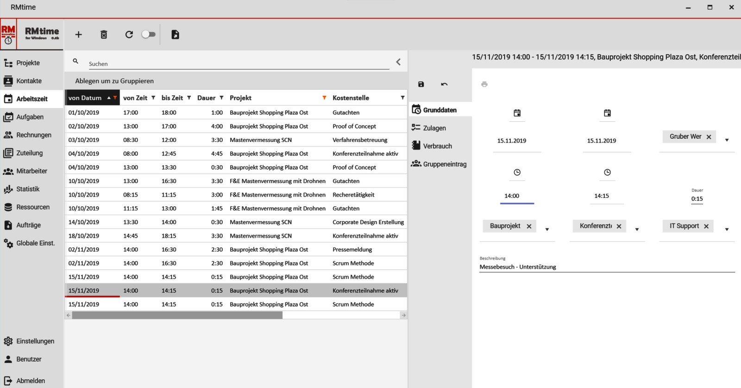This screenshot has height=388, width=741.
Task: Open the start time clock picker icon
Action: pyautogui.click(x=517, y=172)
